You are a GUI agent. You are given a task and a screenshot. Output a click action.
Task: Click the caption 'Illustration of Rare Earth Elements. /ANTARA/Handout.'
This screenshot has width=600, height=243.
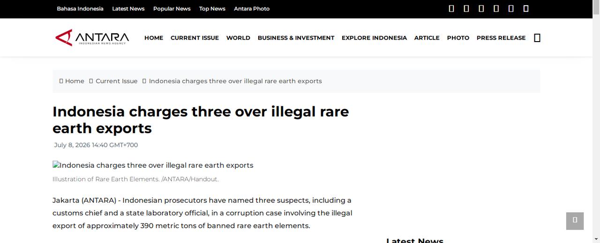pos(135,179)
